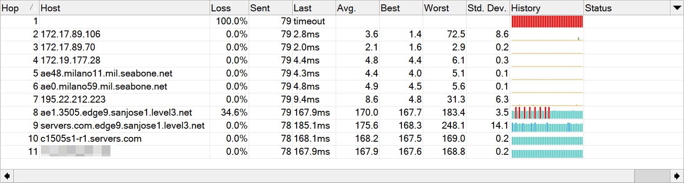This screenshot has width=684, height=183.
Task: Click hop 9 history graph
Action: click(547, 126)
